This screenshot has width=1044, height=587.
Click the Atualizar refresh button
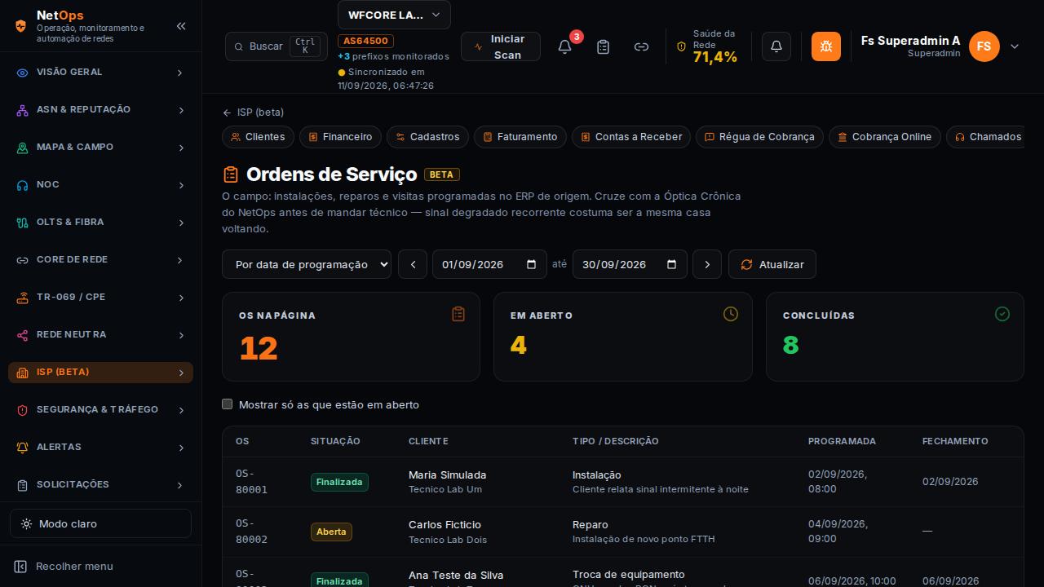coord(772,264)
